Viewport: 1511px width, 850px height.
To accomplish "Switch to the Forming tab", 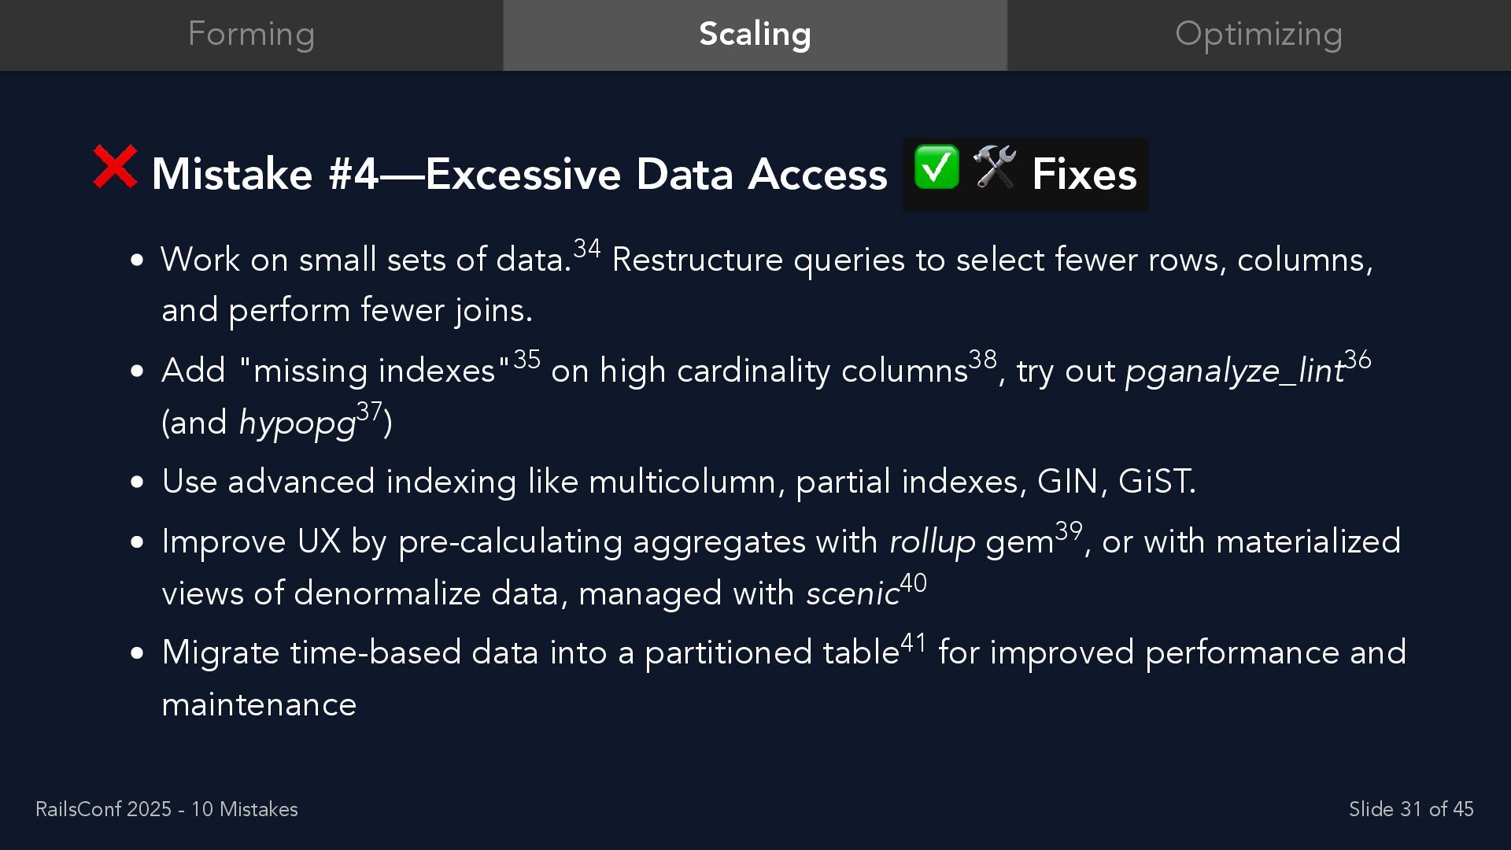I will [x=251, y=35].
